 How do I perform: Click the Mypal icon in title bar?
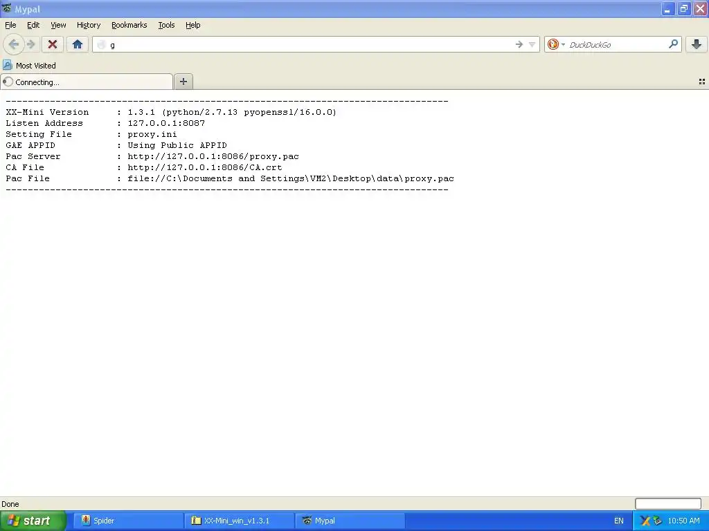pyautogui.click(x=7, y=8)
